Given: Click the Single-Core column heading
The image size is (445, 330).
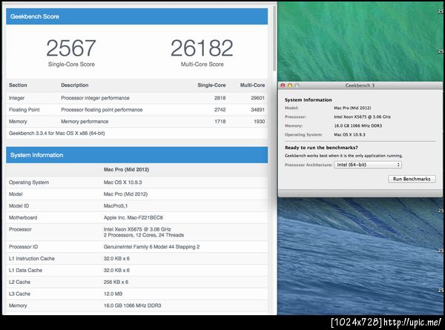Looking at the screenshot, I should point(211,85).
